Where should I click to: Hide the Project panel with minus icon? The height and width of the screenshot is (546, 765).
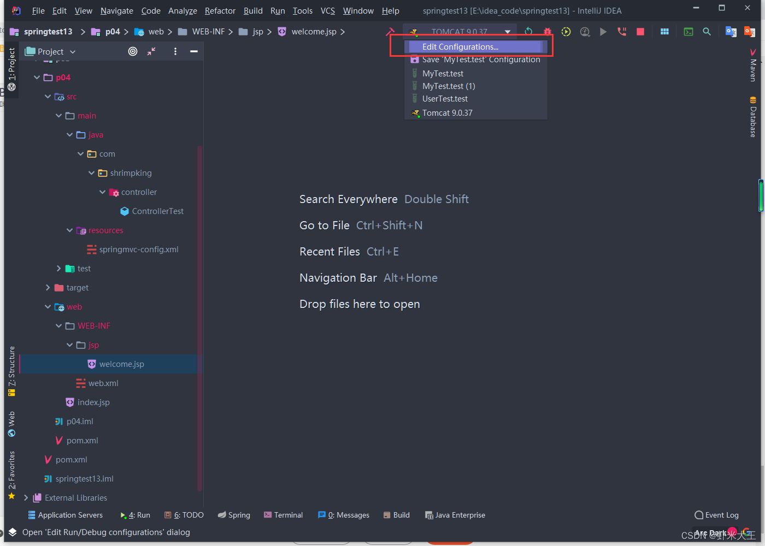[x=193, y=51]
